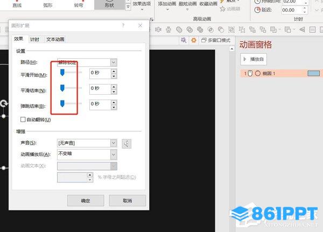Switch to the 计时 tab
Viewport: 323px width, 232px height.
pyautogui.click(x=34, y=39)
